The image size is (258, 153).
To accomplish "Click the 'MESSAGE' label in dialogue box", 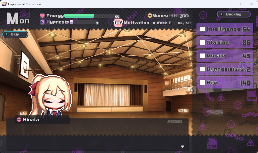I will [175, 121].
